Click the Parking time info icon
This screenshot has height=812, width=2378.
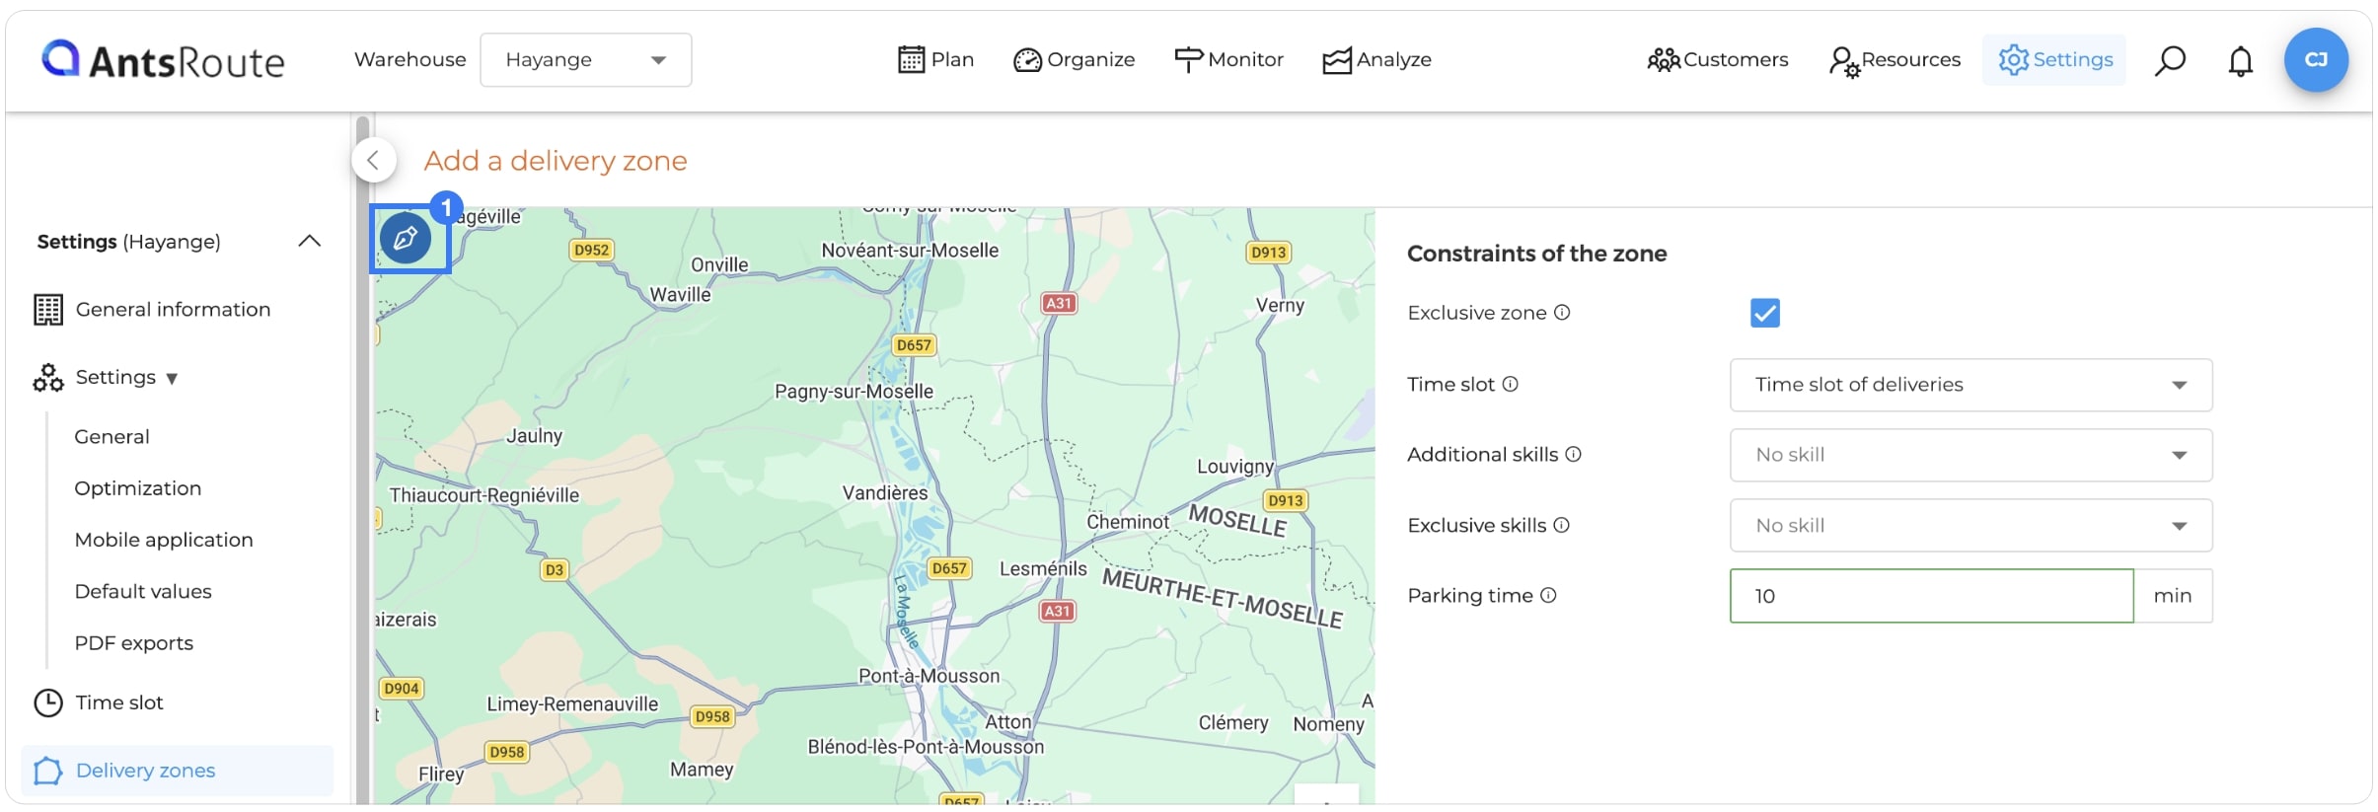pyautogui.click(x=1548, y=595)
